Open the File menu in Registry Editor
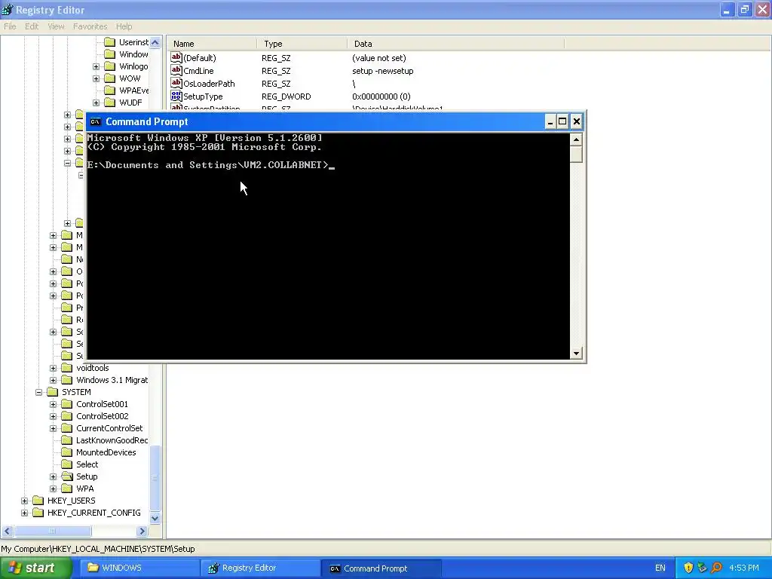 coord(10,26)
